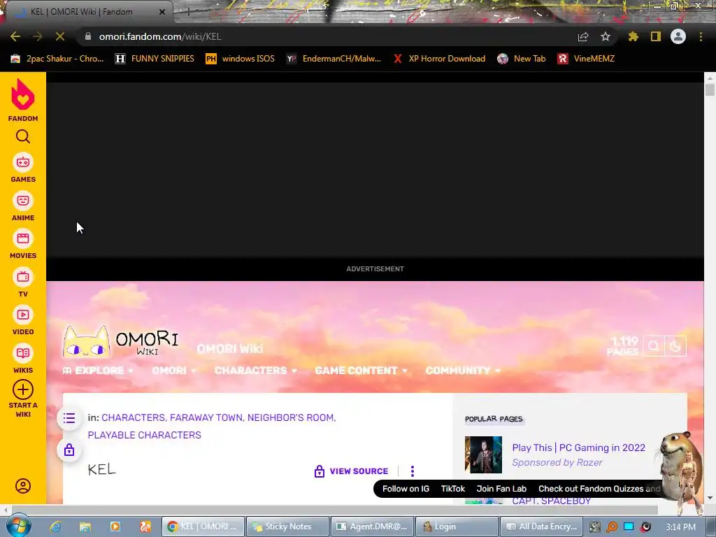Click the Start a Wiki plus icon
716x537 pixels.
(x=23, y=390)
